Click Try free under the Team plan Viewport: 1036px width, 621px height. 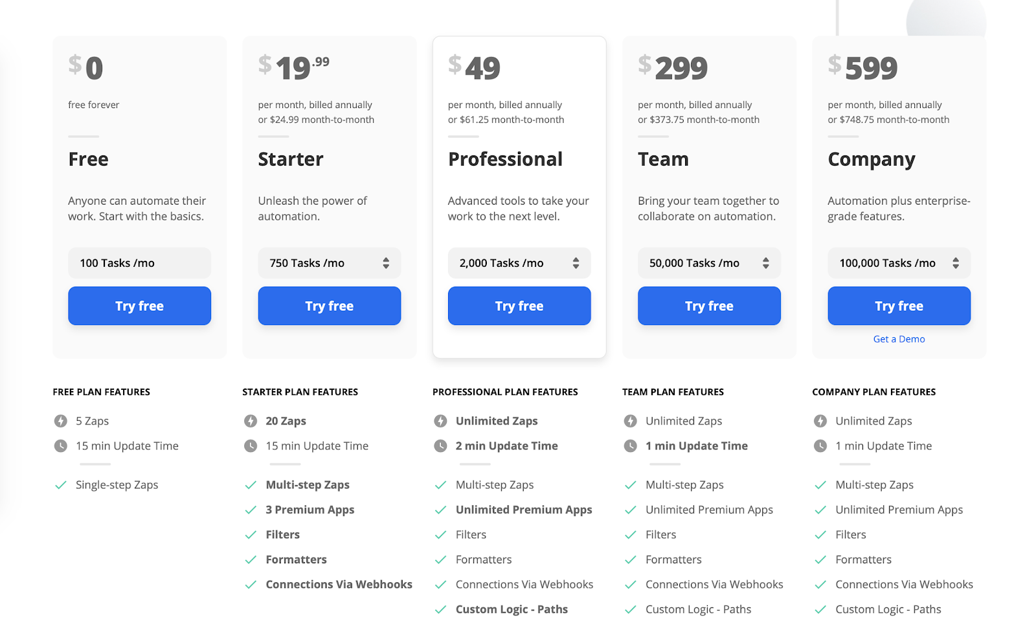click(709, 306)
